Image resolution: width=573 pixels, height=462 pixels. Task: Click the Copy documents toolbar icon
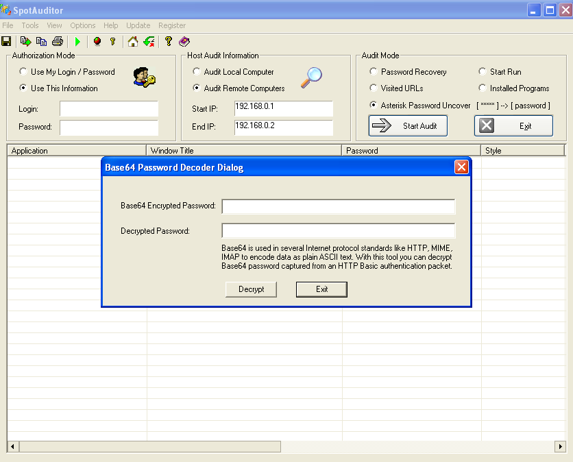pyautogui.click(x=41, y=41)
